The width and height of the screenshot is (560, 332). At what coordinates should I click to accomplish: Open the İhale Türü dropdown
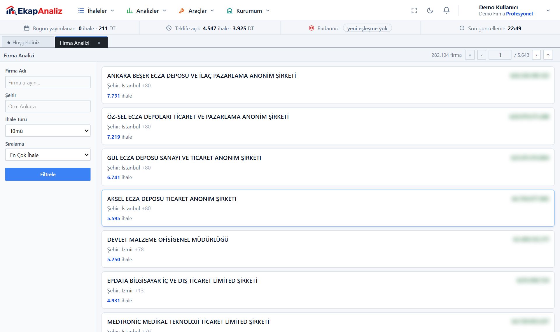point(48,131)
